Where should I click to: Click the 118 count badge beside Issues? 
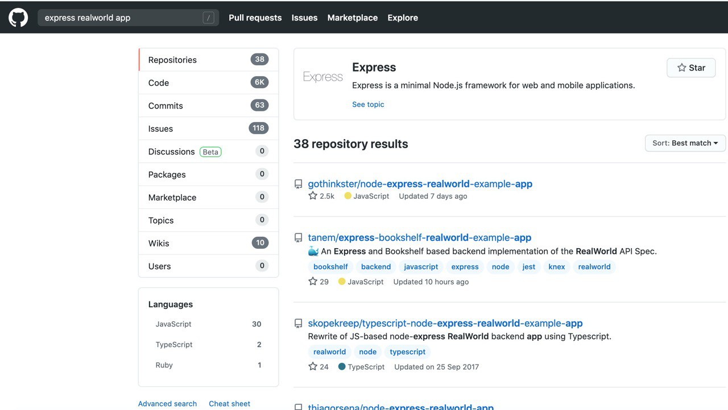[x=259, y=128]
